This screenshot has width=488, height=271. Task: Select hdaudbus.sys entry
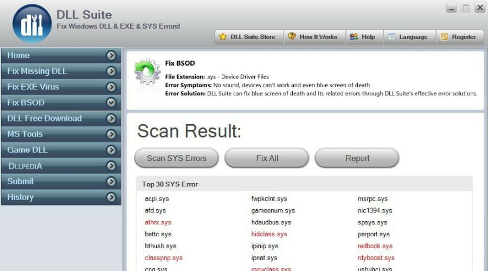271,222
